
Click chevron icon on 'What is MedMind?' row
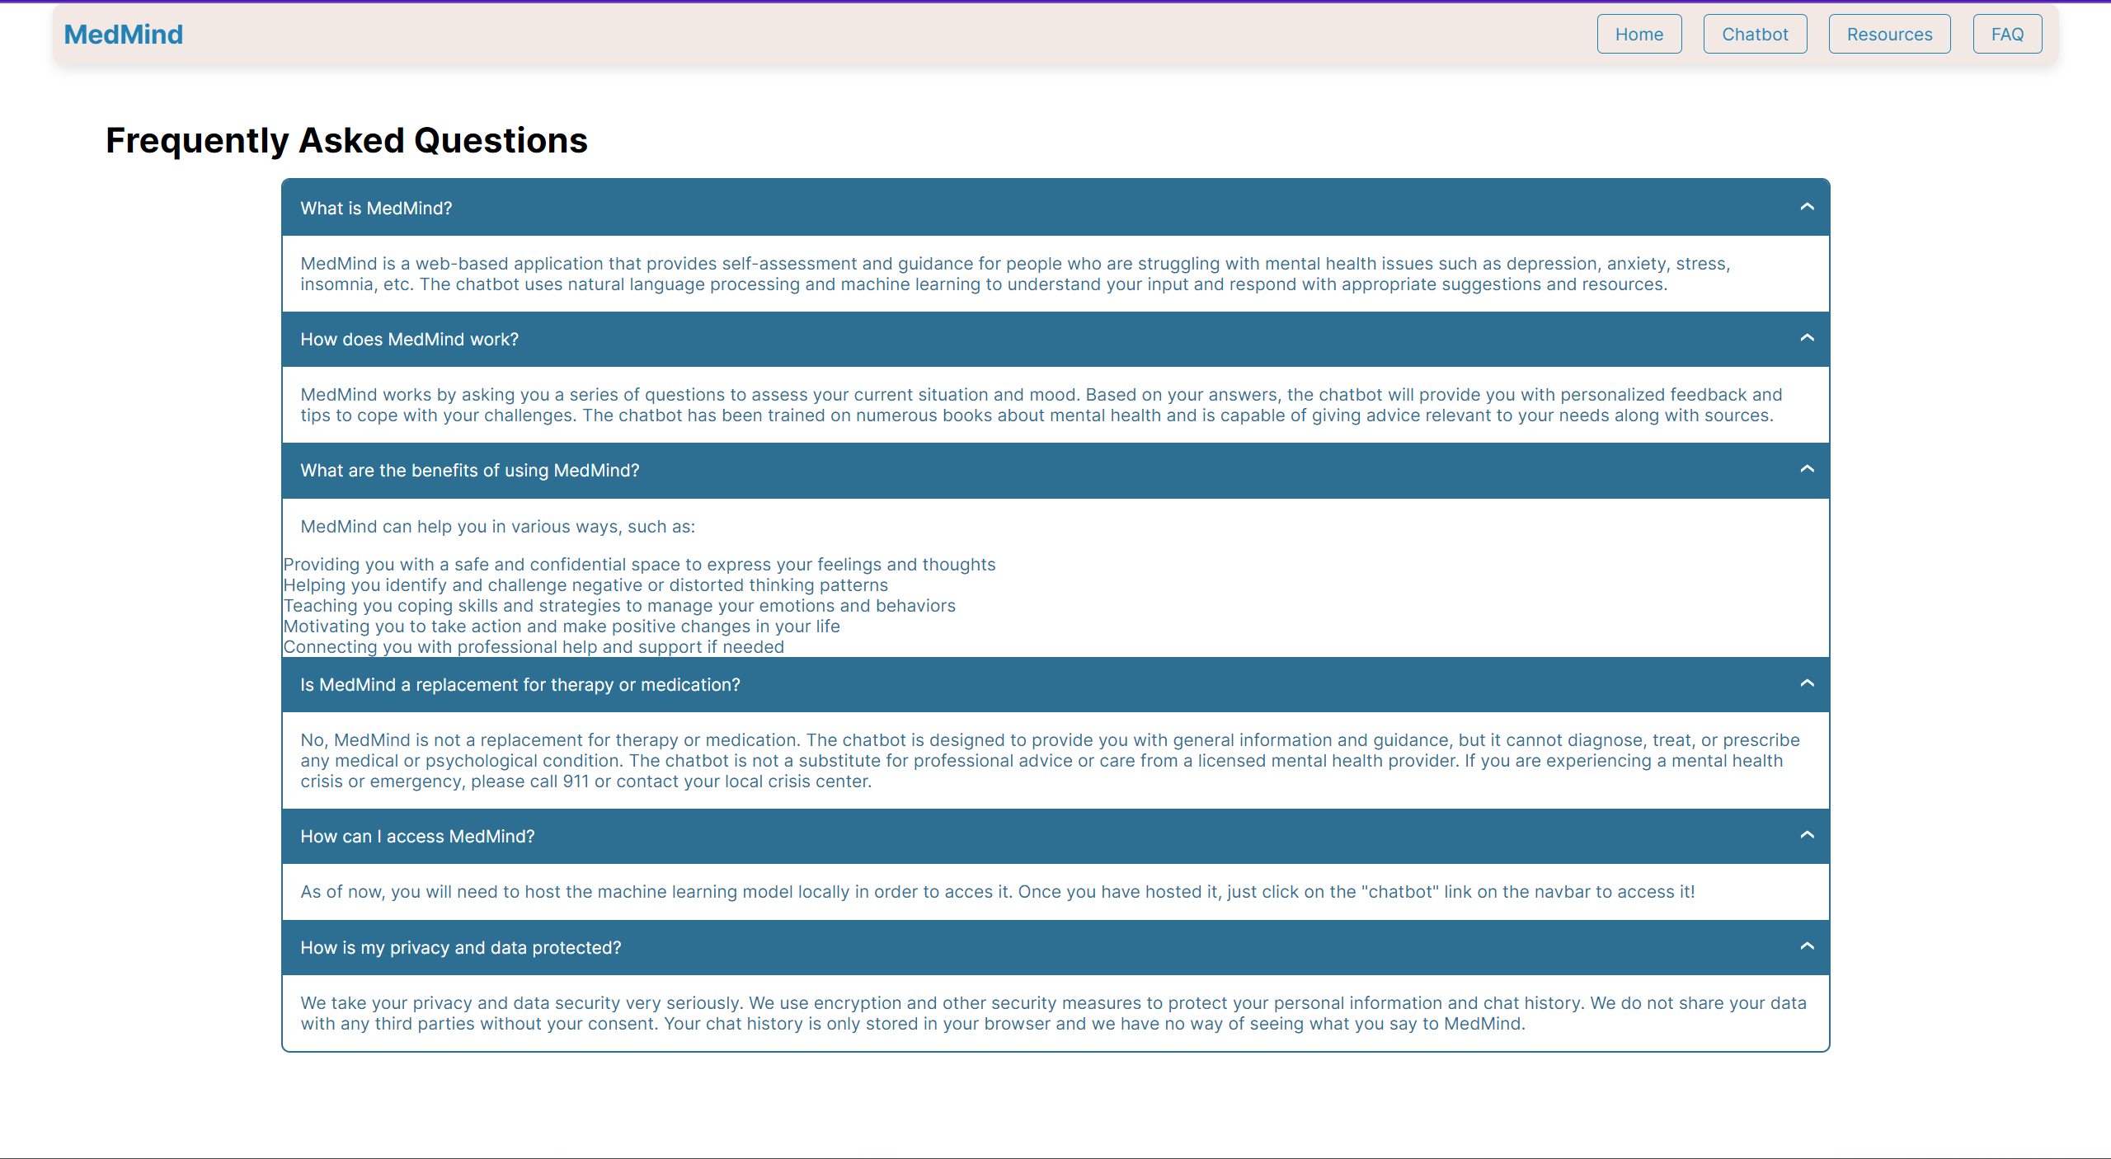point(1807,207)
